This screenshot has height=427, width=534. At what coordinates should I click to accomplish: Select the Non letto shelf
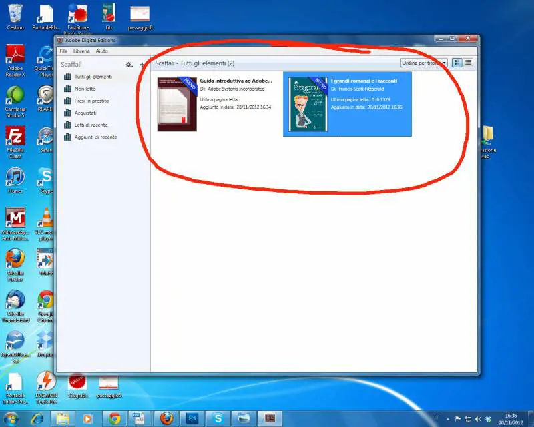point(85,89)
